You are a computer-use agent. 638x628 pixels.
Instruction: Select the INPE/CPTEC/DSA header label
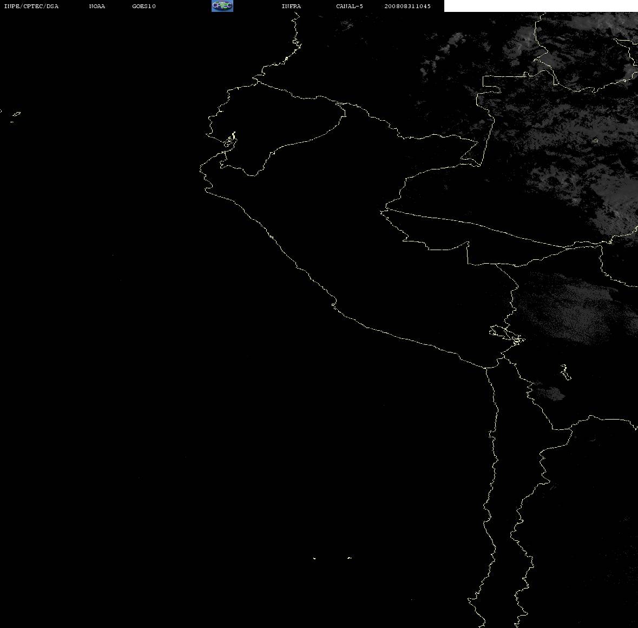click(x=31, y=6)
